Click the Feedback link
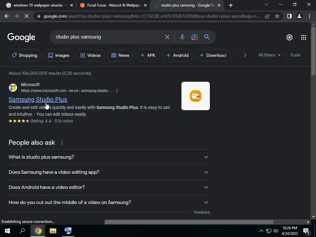The width and height of the screenshot is (316, 237). (x=202, y=212)
